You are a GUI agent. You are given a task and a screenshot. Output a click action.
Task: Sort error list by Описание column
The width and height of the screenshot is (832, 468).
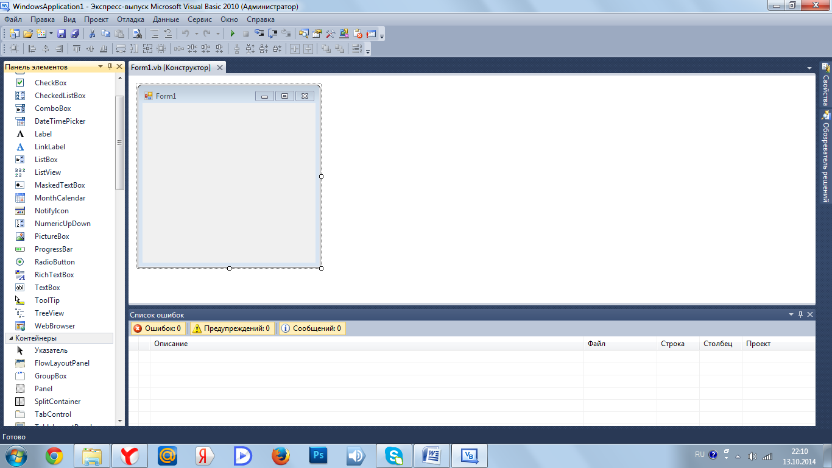point(367,344)
